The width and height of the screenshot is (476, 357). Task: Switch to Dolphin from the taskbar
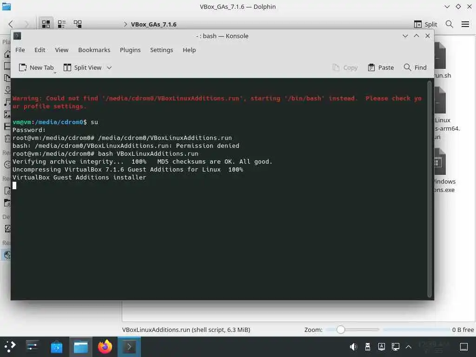point(81,346)
